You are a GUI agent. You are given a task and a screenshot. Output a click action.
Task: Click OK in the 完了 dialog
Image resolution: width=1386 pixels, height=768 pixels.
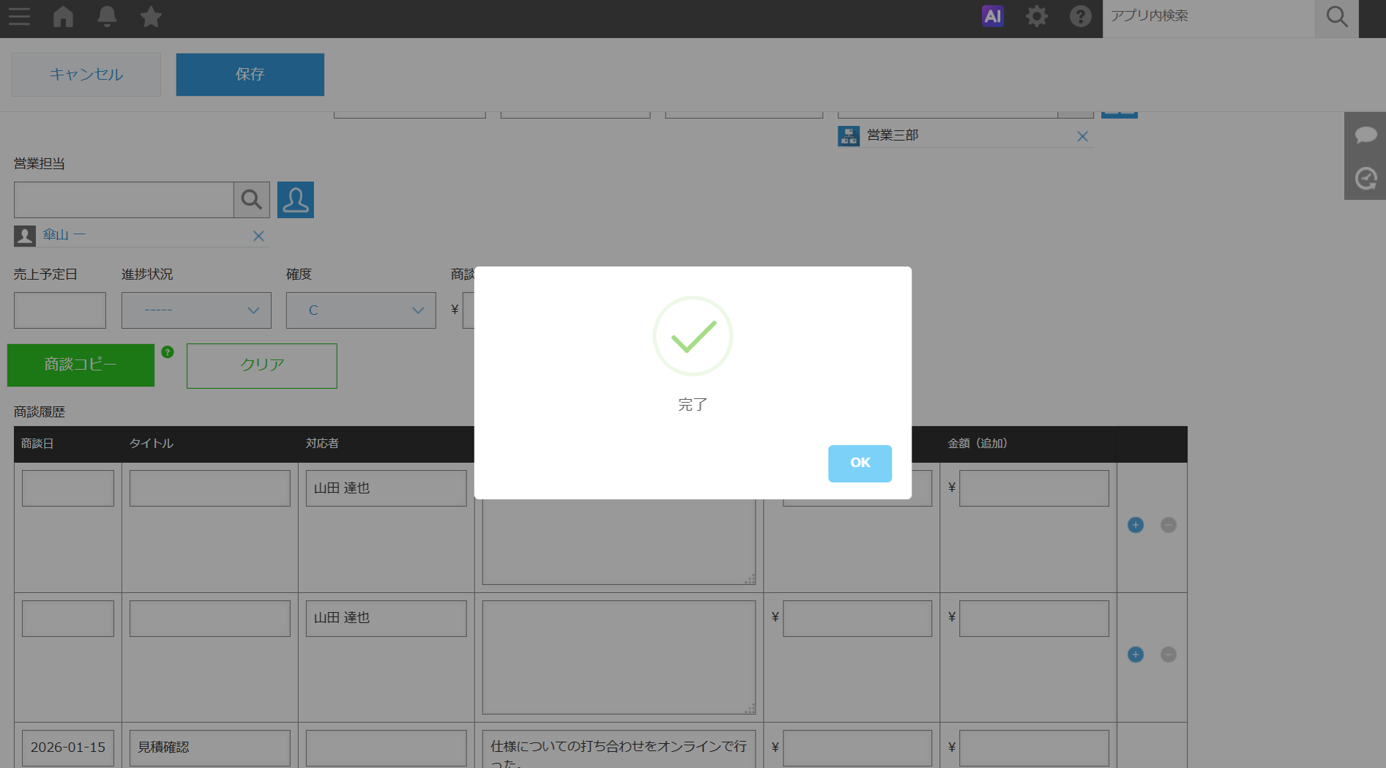(x=860, y=463)
